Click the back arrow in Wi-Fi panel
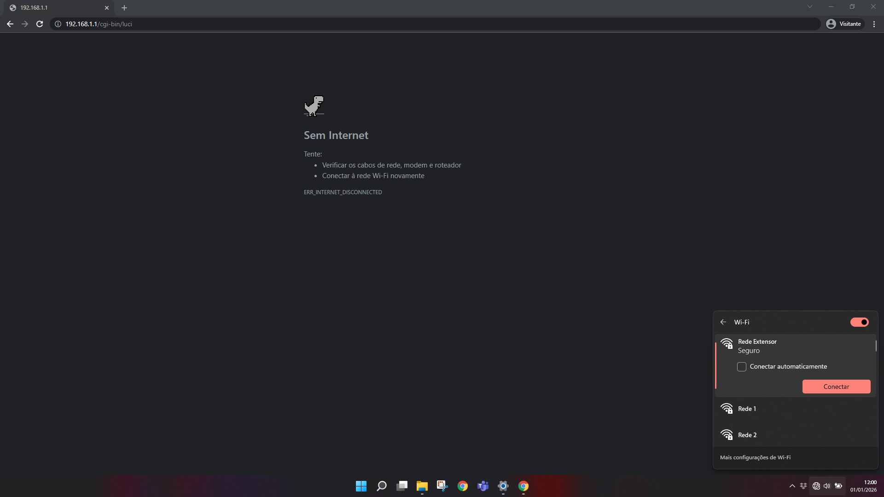The height and width of the screenshot is (497, 884). [723, 322]
